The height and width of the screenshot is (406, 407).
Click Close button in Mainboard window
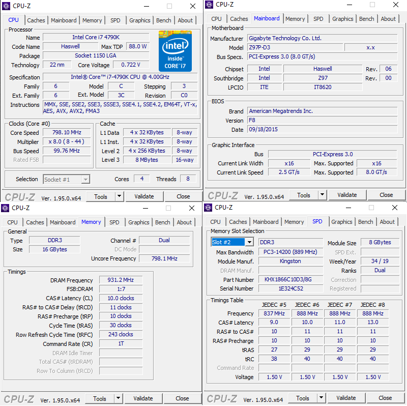pyautogui.click(x=386, y=195)
